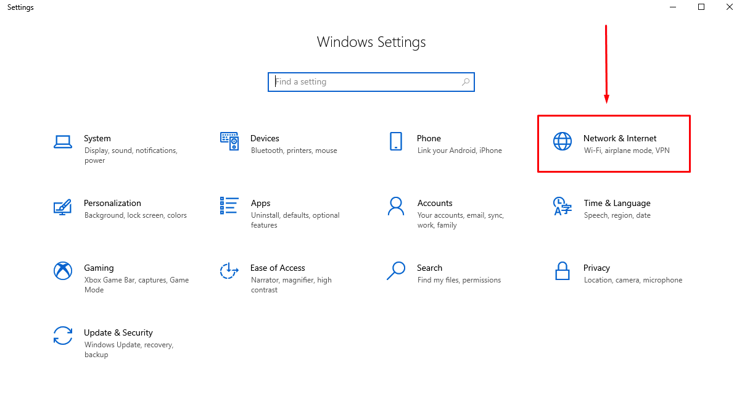Select the Ease of Access icon
The image size is (742, 396).
click(229, 271)
